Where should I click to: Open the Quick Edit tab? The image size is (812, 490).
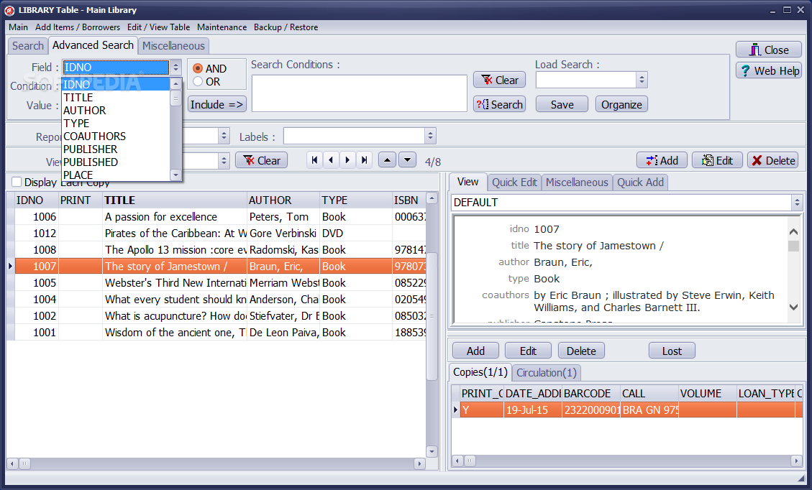click(514, 182)
